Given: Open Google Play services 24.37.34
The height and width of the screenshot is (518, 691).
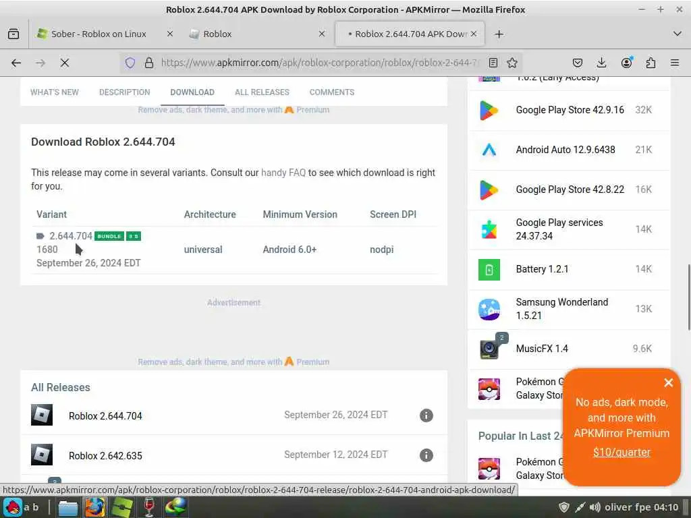Looking at the screenshot, I should coord(559,229).
